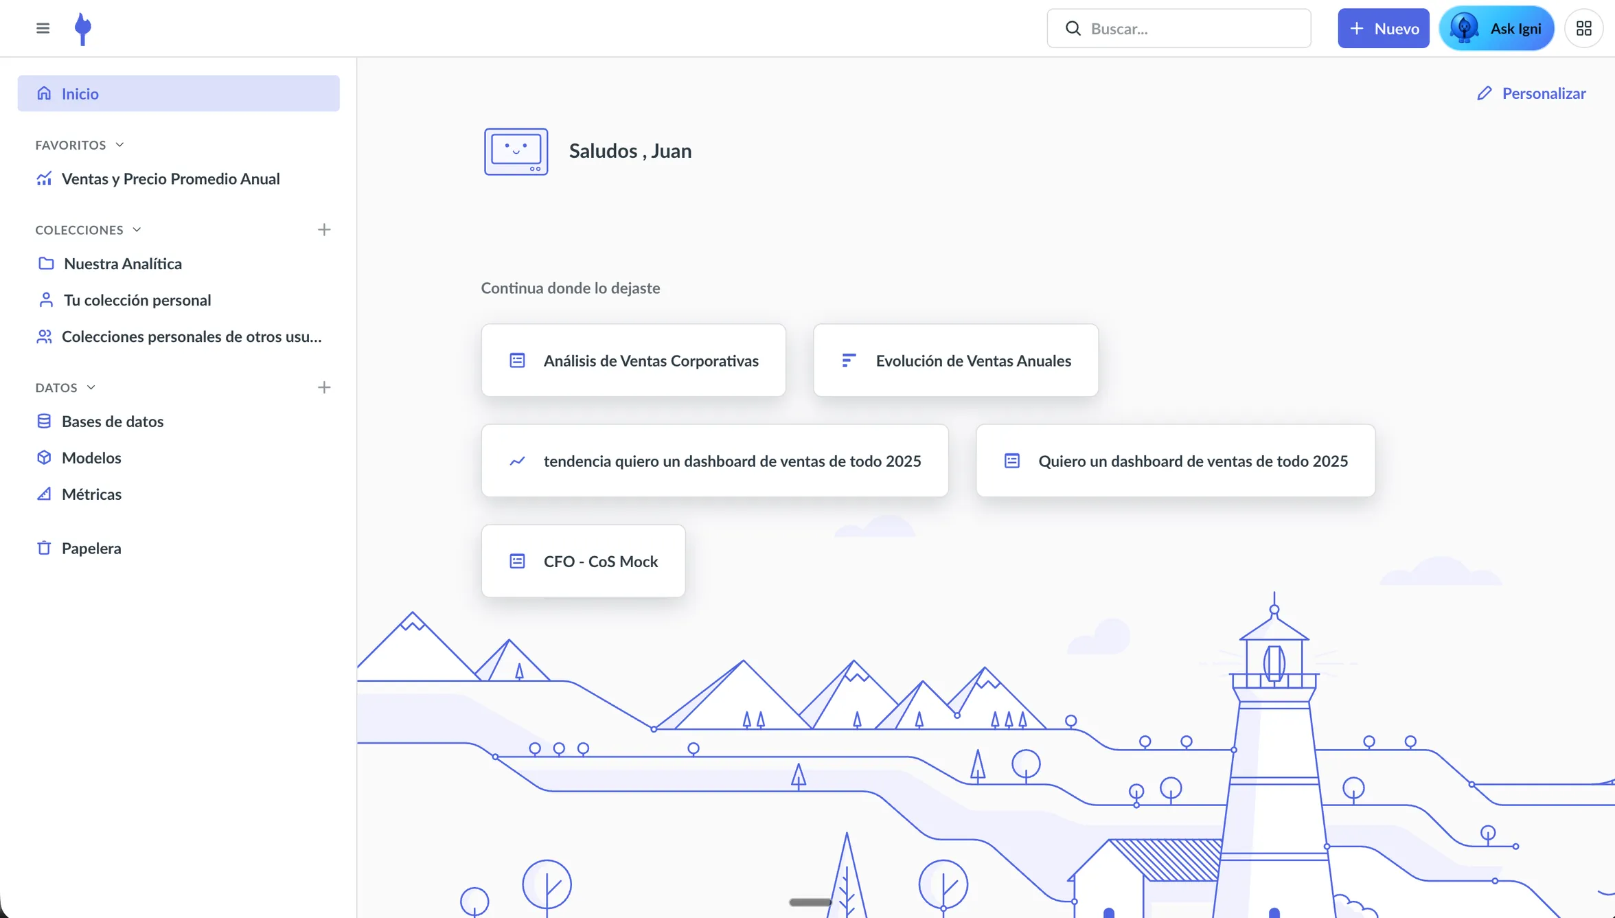Add a new collection with the plus icon
This screenshot has width=1615, height=918.
point(324,229)
